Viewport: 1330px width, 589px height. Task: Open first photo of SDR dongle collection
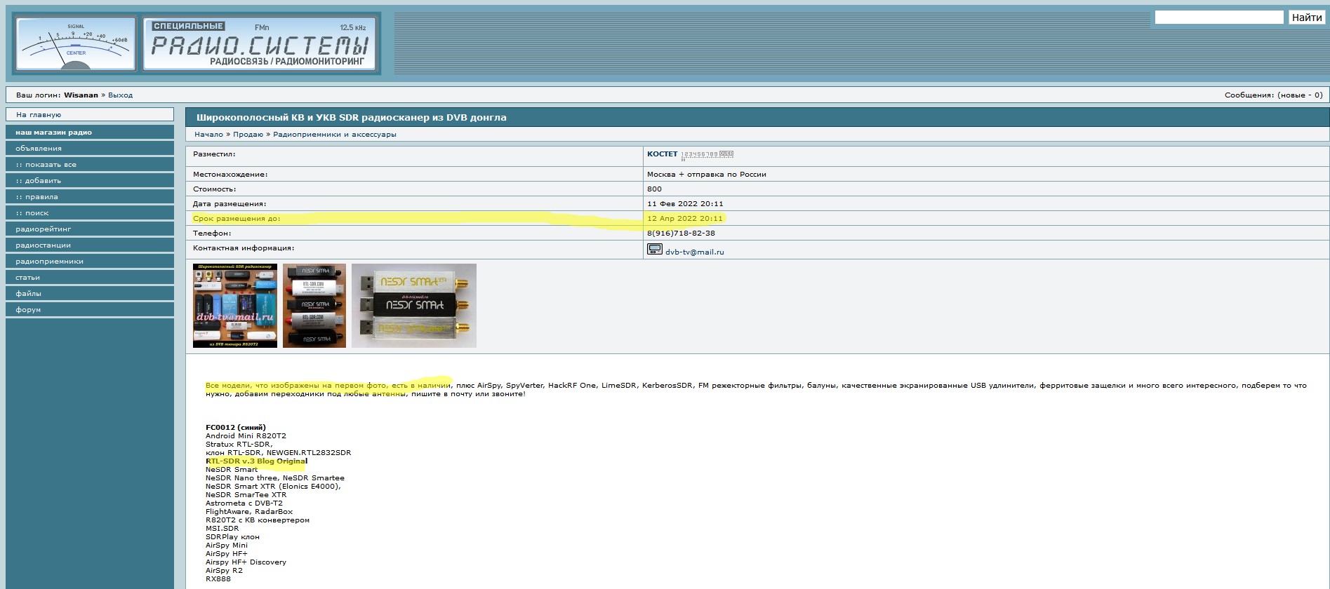[235, 306]
